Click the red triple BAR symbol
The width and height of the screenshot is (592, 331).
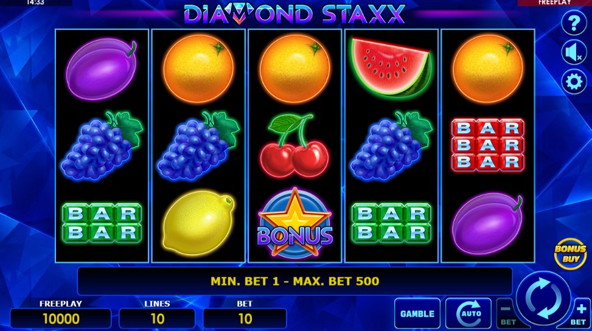tap(488, 145)
